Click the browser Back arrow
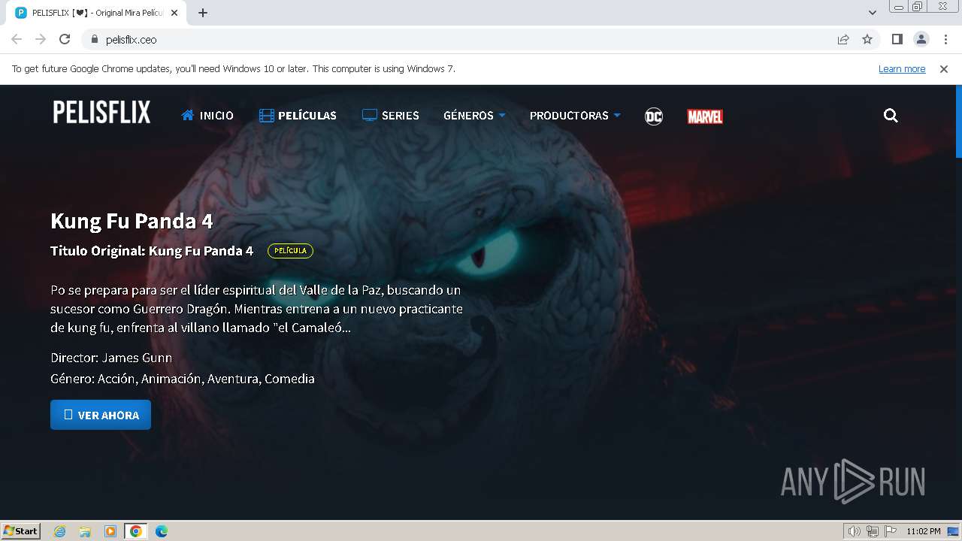The width and height of the screenshot is (962, 541). pos(17,39)
